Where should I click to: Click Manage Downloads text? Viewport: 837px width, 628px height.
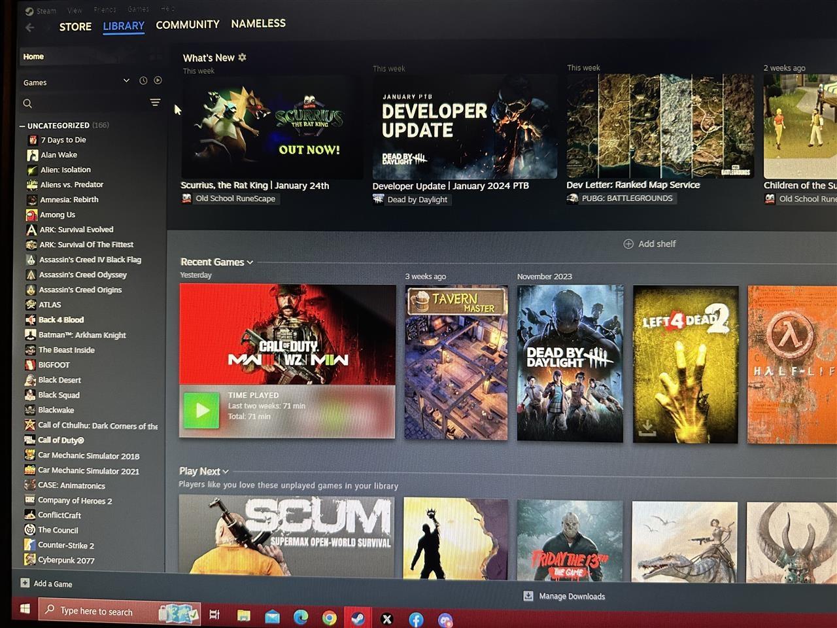572,597
